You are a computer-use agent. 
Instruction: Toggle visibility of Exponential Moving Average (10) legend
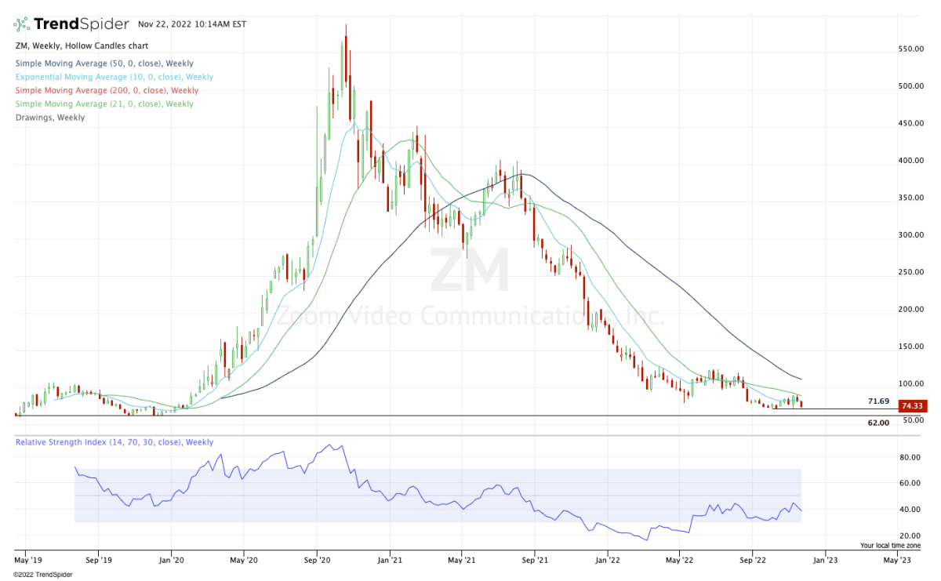pyautogui.click(x=114, y=77)
